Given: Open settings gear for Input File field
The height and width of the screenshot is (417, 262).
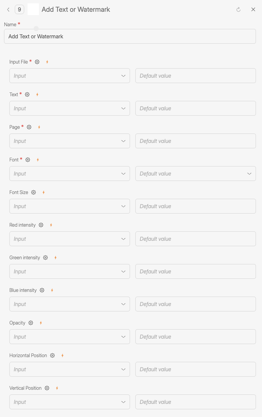Looking at the screenshot, I should [37, 62].
